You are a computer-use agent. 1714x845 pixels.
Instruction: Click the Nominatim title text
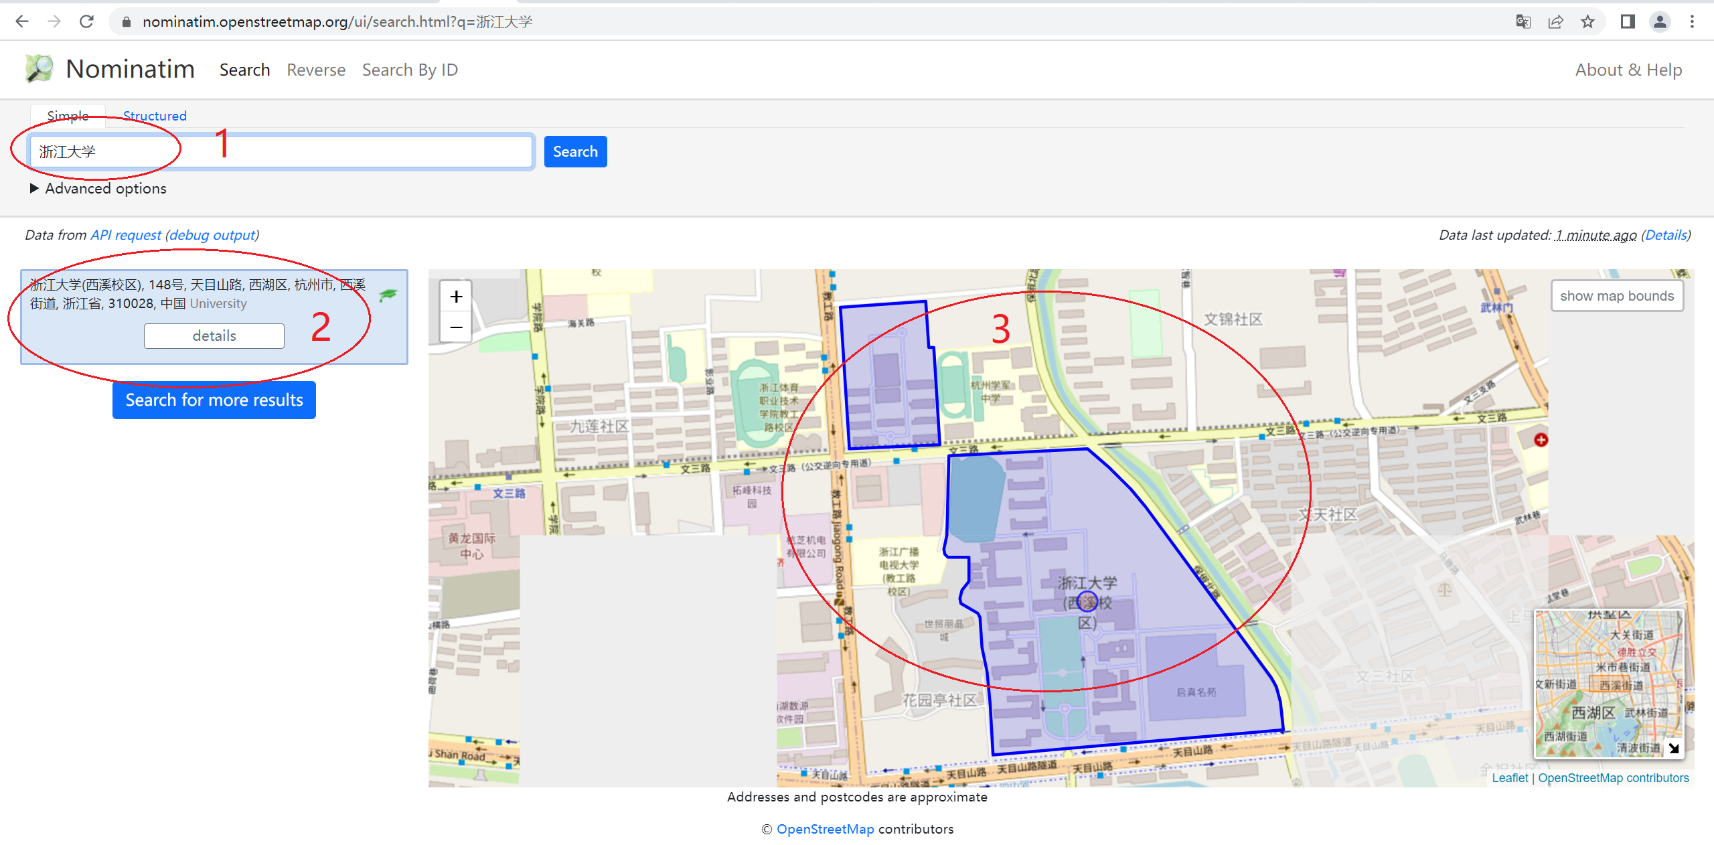click(131, 69)
